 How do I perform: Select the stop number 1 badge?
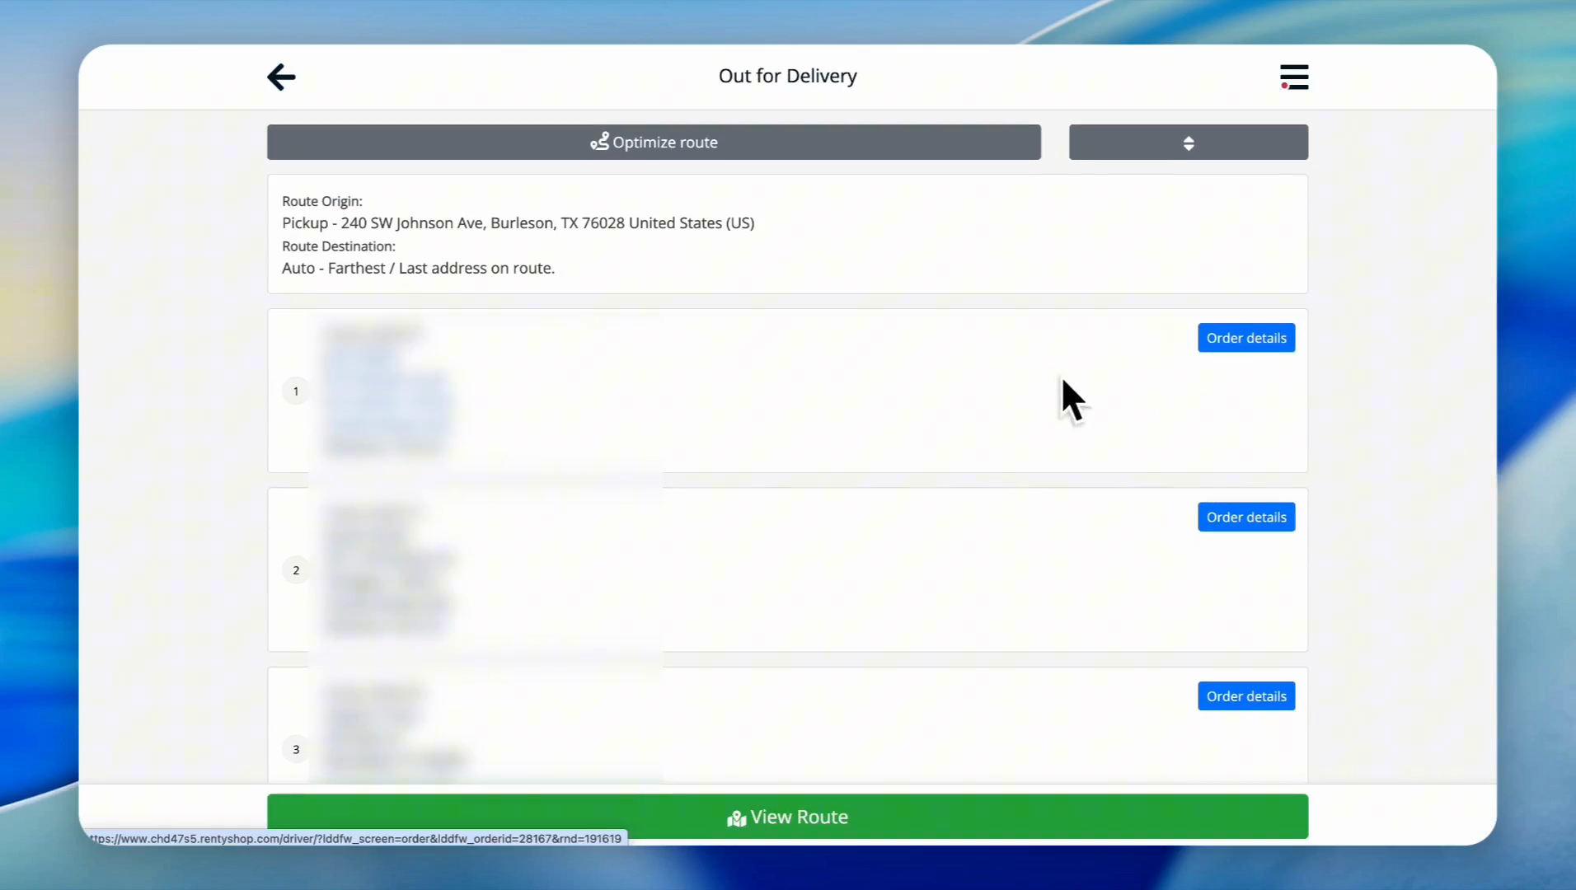pos(296,391)
